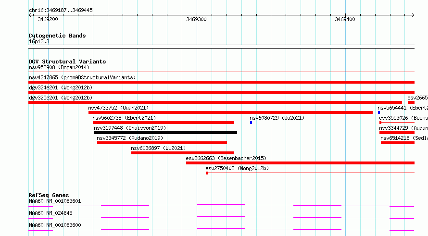Click the Cytogenetic Bands track title
The width and height of the screenshot is (428, 236).
point(57,36)
